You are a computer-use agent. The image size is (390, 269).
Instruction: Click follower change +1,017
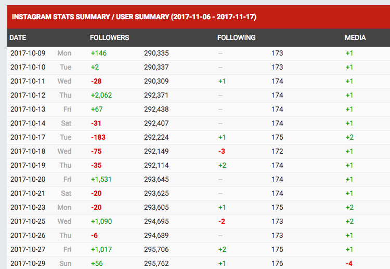click(101, 250)
